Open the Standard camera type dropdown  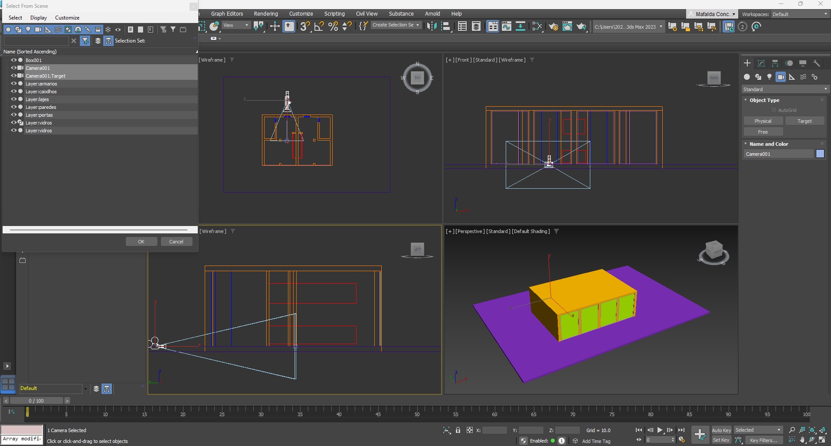point(785,89)
